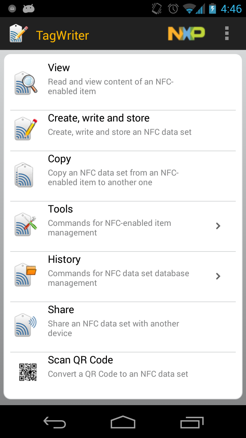
Task: Open the View menu title
Action: pos(59,68)
